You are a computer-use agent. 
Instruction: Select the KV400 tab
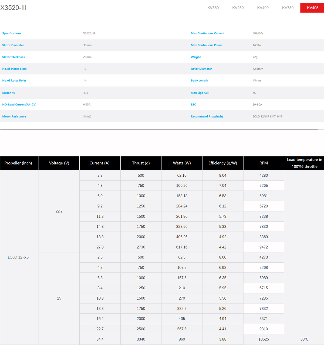click(263, 8)
